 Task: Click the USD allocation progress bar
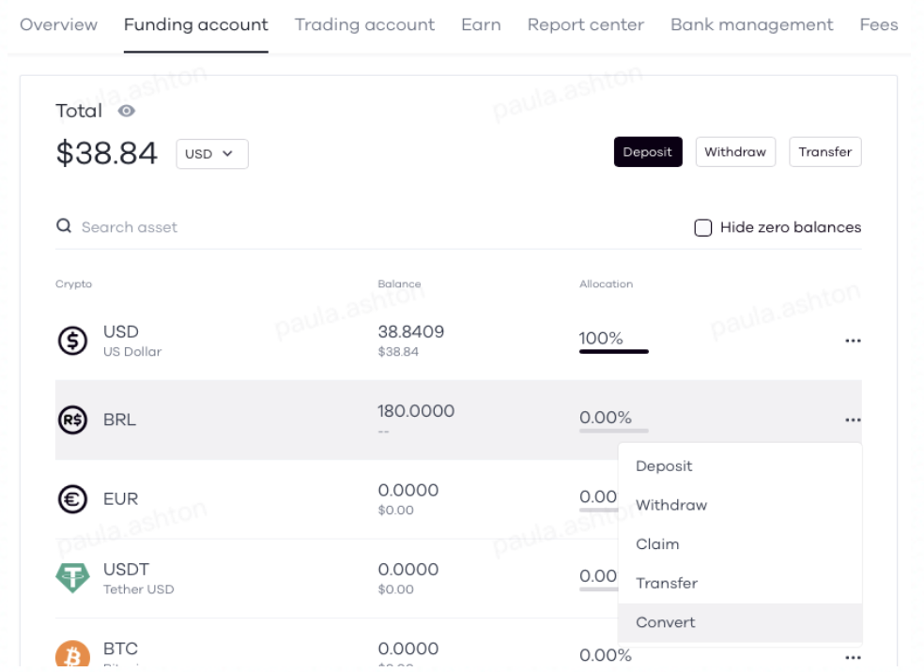[x=613, y=352]
